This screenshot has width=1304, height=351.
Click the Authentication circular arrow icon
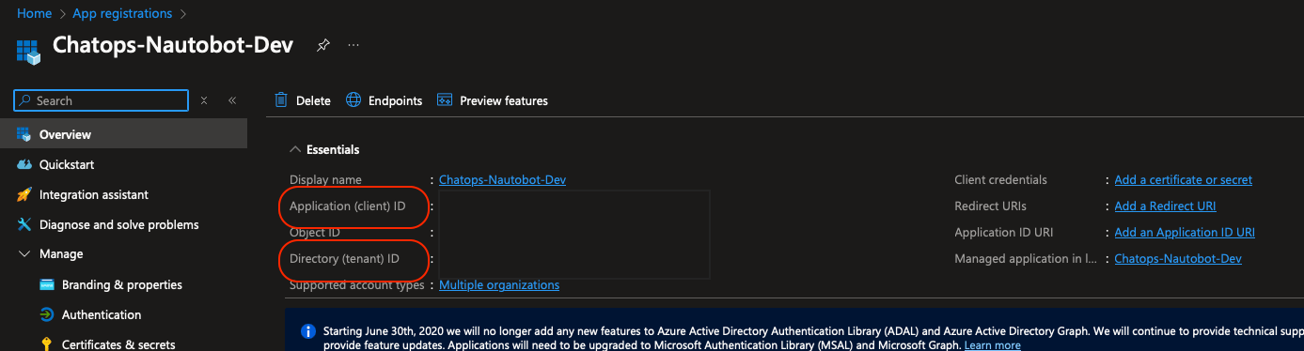(x=46, y=314)
